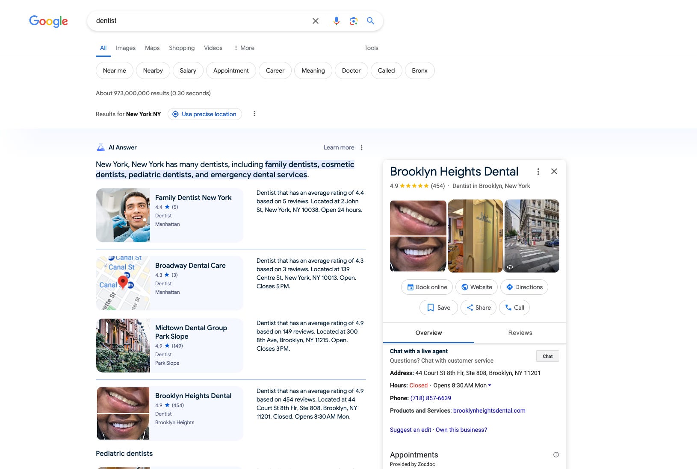Click Use precise location button
This screenshot has height=469, width=697.
[x=205, y=114]
